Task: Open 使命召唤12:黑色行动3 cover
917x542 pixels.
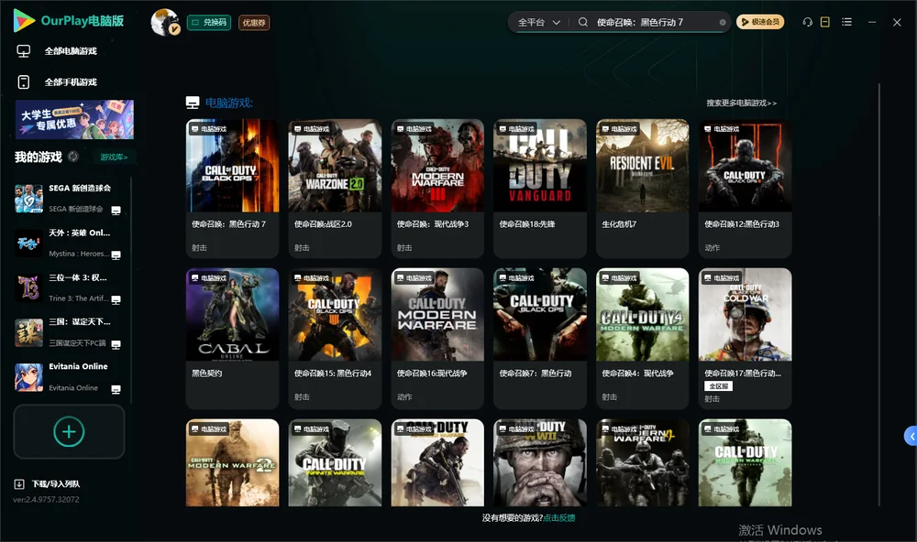Action: coord(745,166)
